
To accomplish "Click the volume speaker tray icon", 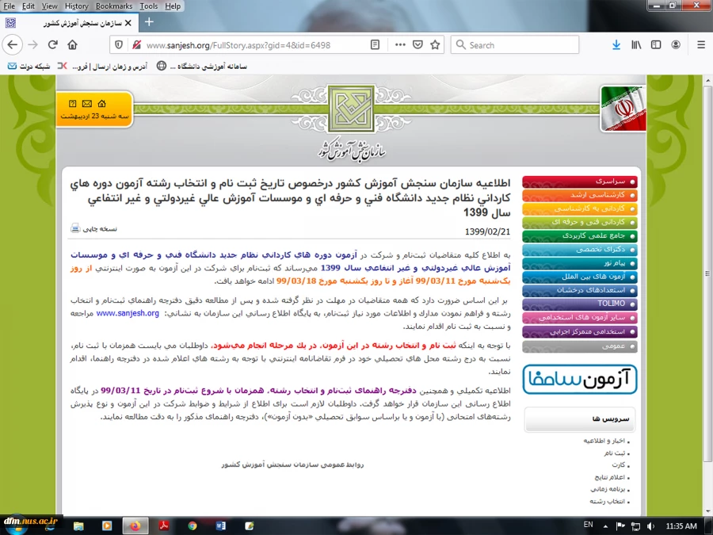I will point(650,526).
